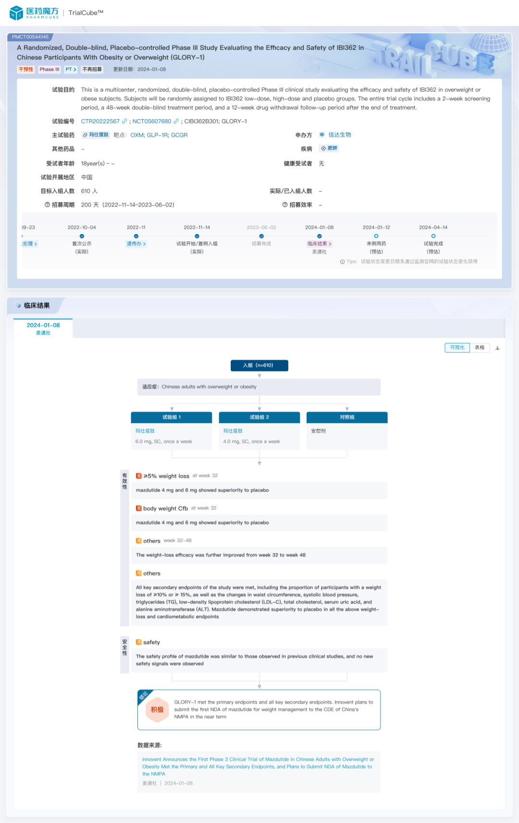Open Innovent press release source link
This screenshot has height=823, width=519.
[257, 767]
